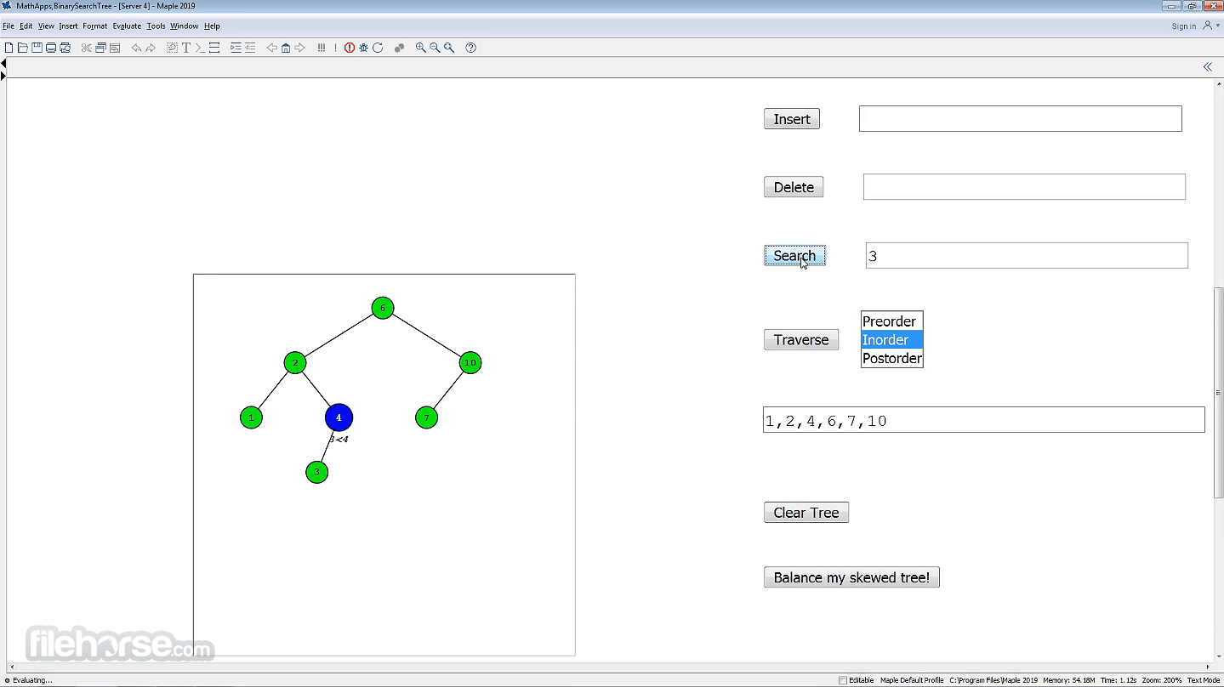Go back with the left arrow icon
Viewport: 1224px width, 687px height.
[272, 48]
